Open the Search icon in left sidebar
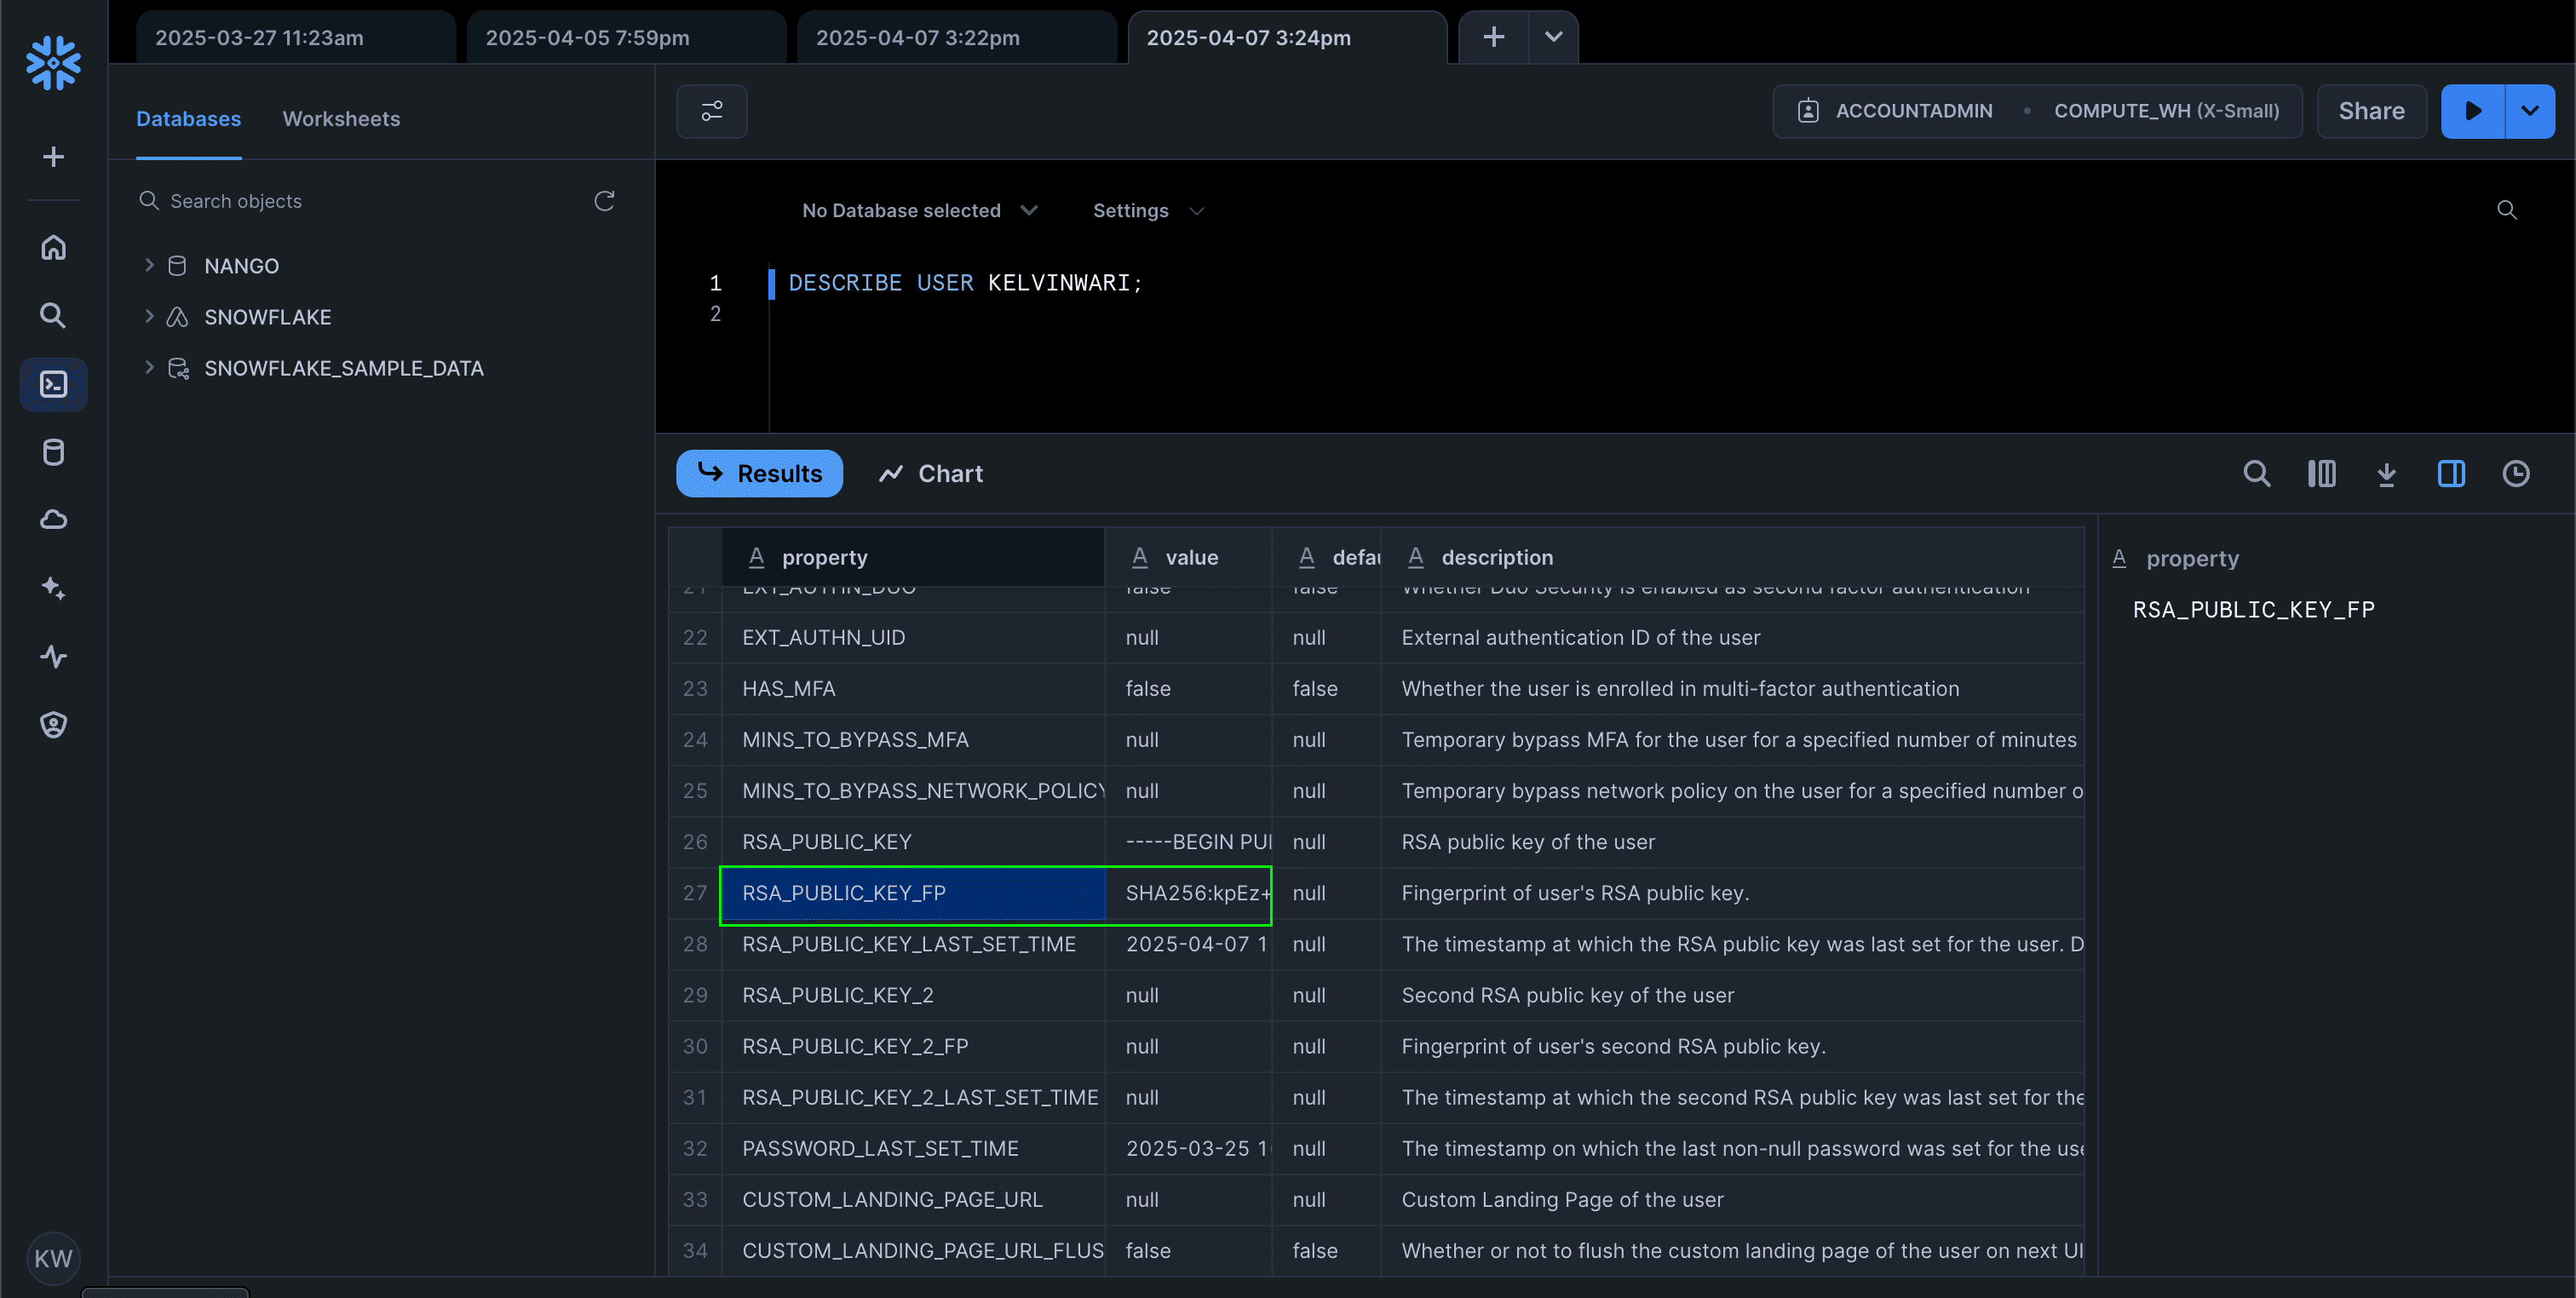The width and height of the screenshot is (2576, 1298). coord(53,316)
